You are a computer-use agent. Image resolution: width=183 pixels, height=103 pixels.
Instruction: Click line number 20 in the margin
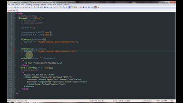(11, 58)
